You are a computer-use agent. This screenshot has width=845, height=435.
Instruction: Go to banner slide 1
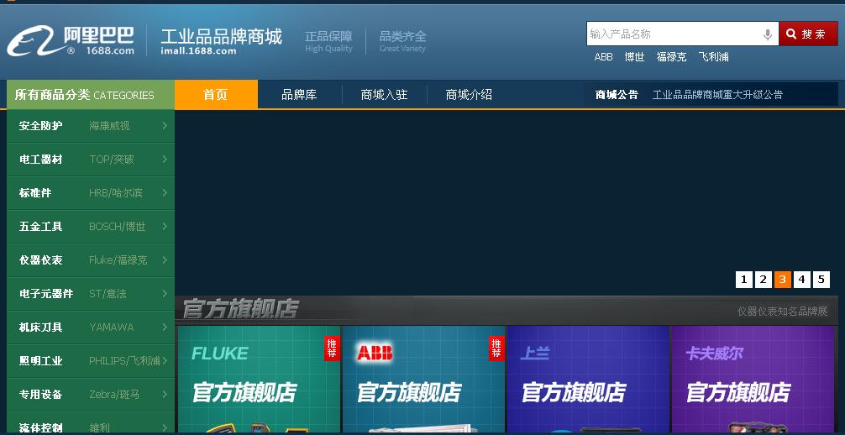pyautogui.click(x=743, y=279)
